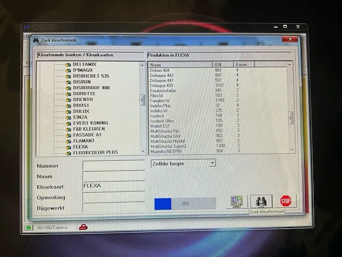The image size is (342, 257).
Task: Click the red printer icon in status bar
Action: [x=83, y=227]
